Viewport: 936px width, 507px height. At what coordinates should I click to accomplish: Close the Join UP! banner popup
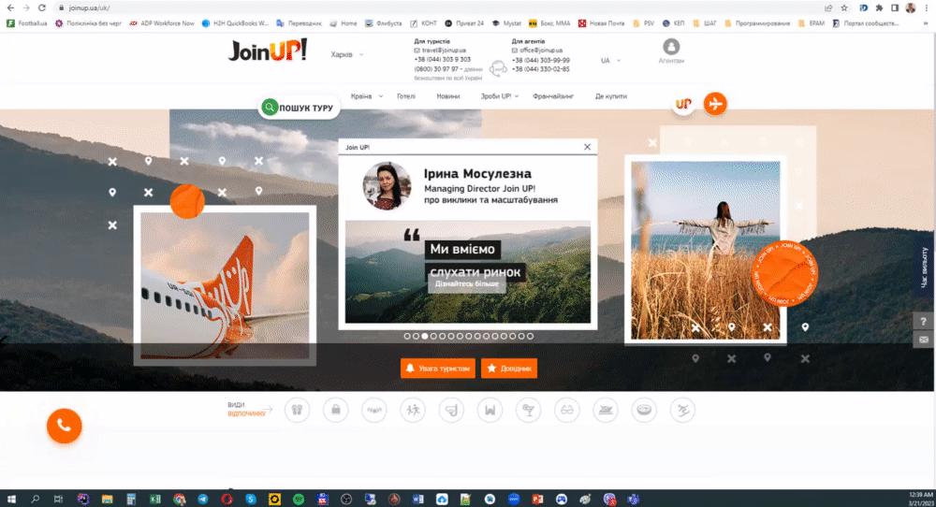[x=588, y=147]
